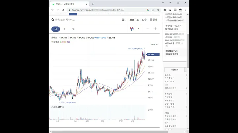Screen dimensions: 238x133
Task: Open the candlestick chart type icon
Action: [x=132, y=29]
